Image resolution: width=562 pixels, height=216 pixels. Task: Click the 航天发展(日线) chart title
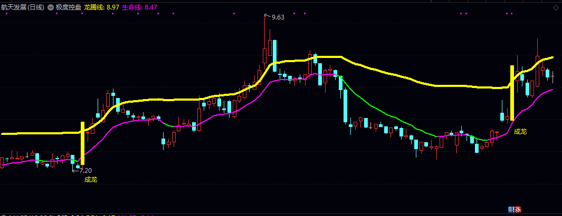(x=23, y=7)
